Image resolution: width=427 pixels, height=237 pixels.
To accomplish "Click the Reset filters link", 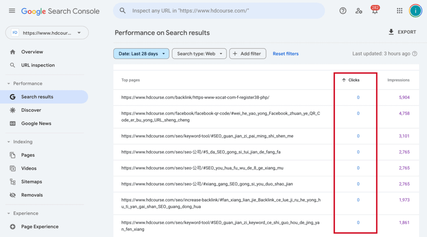I will (x=286, y=54).
